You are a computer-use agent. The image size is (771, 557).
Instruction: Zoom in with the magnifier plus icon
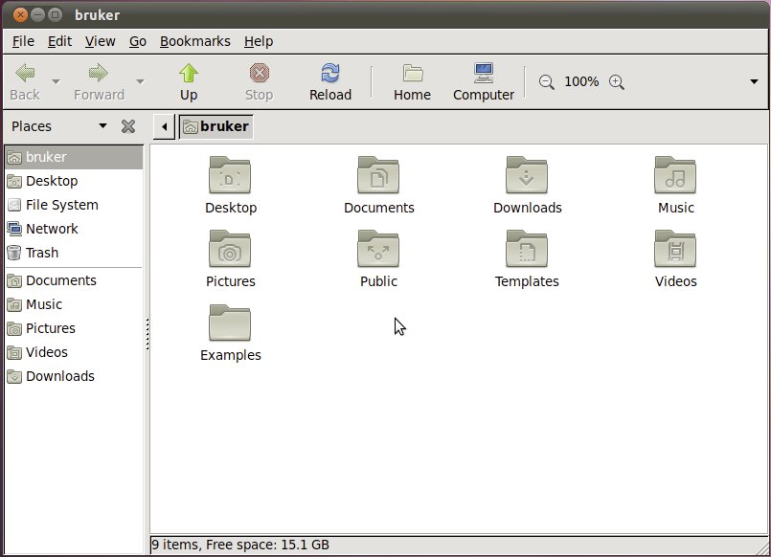click(617, 82)
